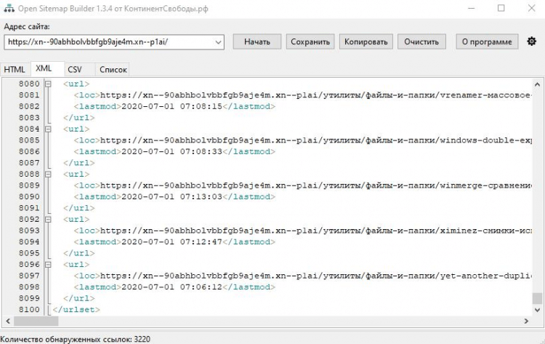
Task: Click lastmod value 2020-07-01 07:08:33
Action: coord(171,152)
